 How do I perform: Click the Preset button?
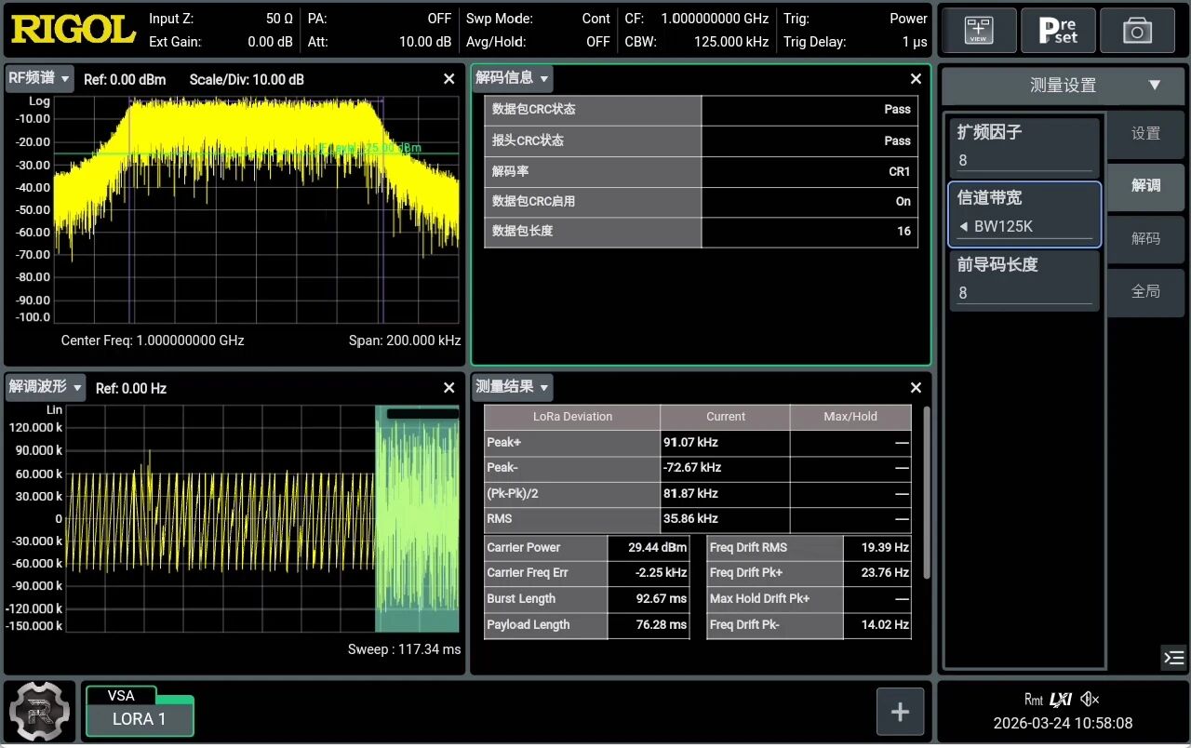tap(1057, 30)
